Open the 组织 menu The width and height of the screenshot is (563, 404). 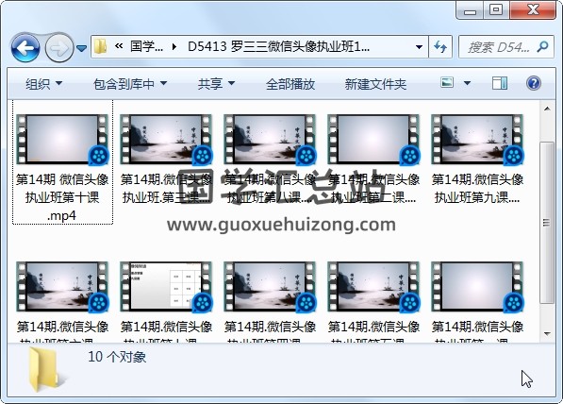pyautogui.click(x=43, y=84)
